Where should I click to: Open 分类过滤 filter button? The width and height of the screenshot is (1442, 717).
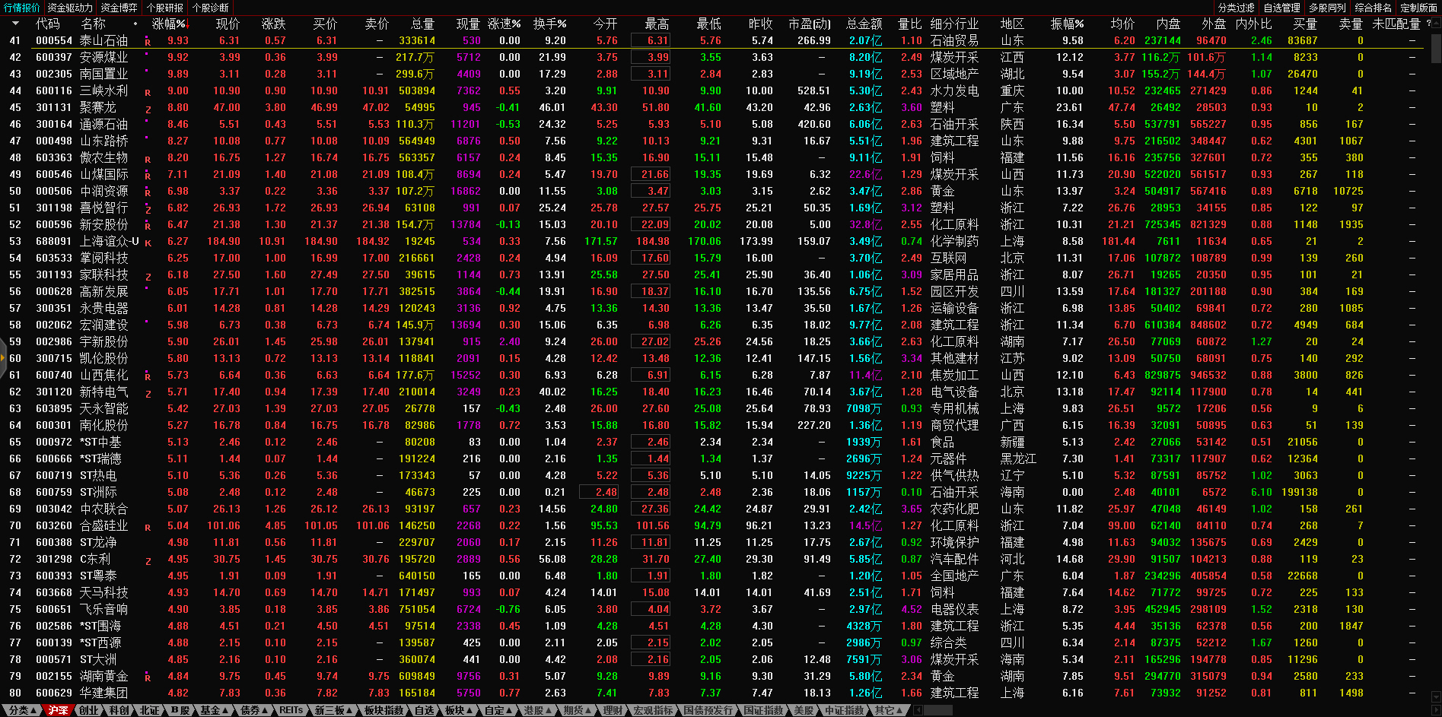pos(1236,8)
